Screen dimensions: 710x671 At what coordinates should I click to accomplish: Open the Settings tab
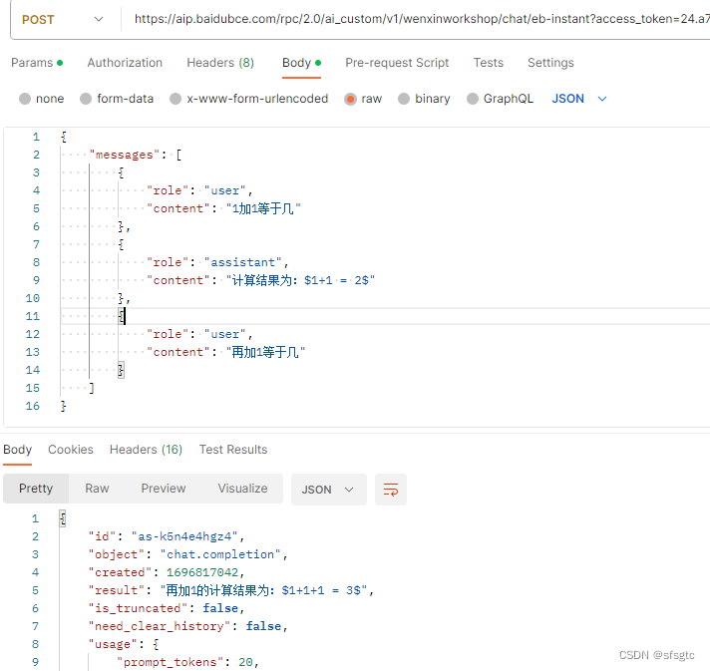coord(550,63)
